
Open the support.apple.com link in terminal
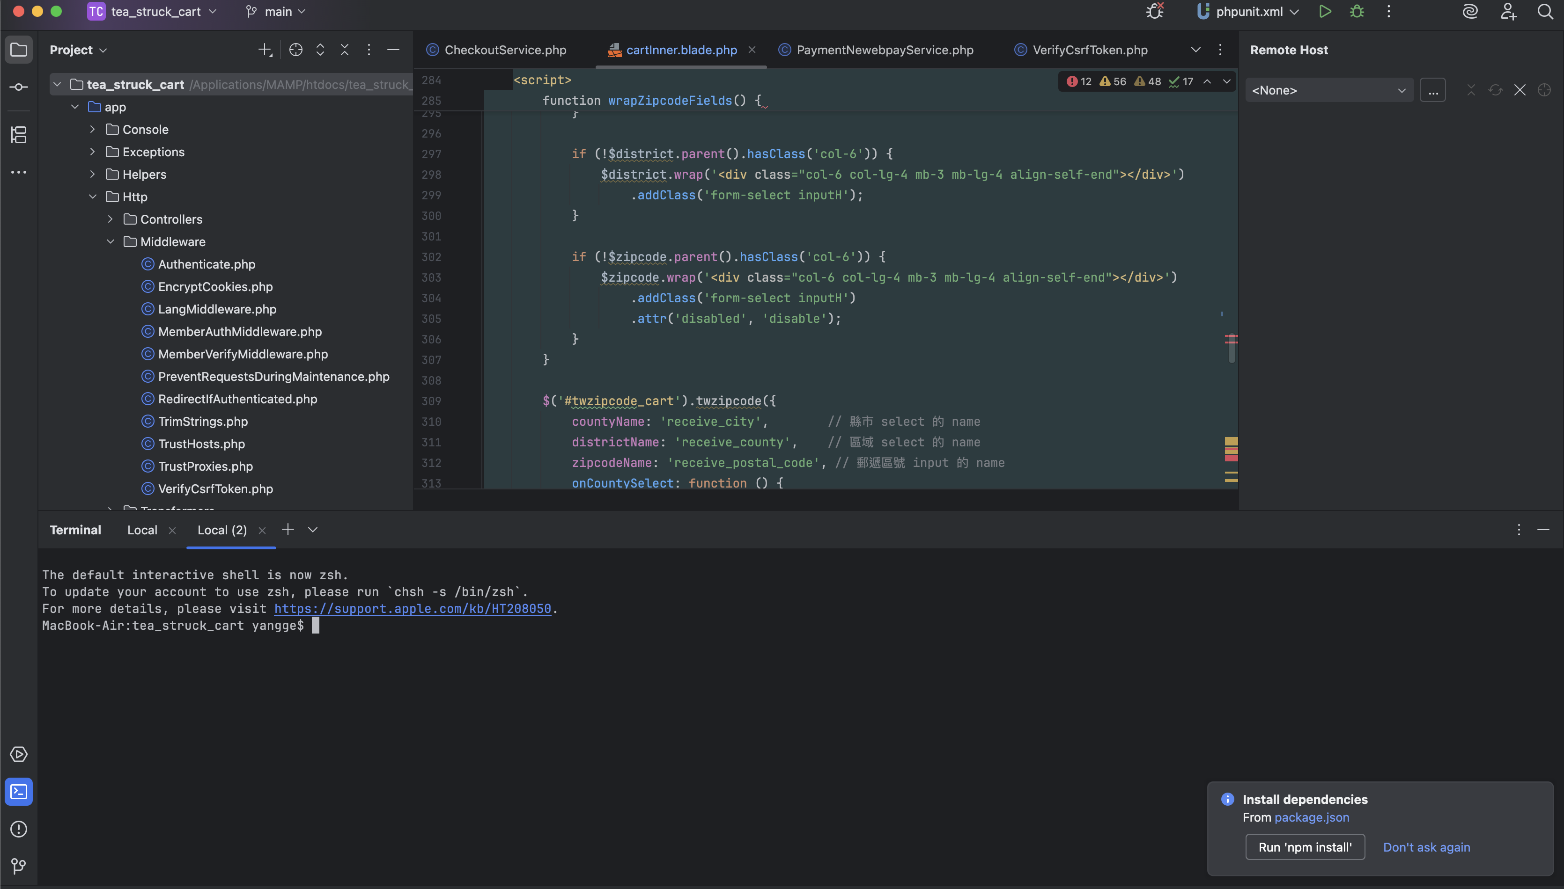(413, 609)
